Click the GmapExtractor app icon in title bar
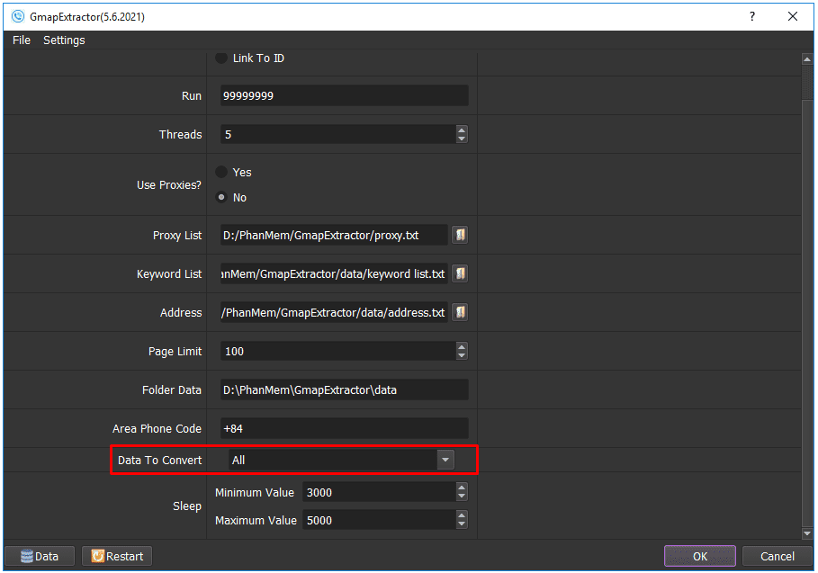This screenshot has height=573, width=818. [18, 16]
